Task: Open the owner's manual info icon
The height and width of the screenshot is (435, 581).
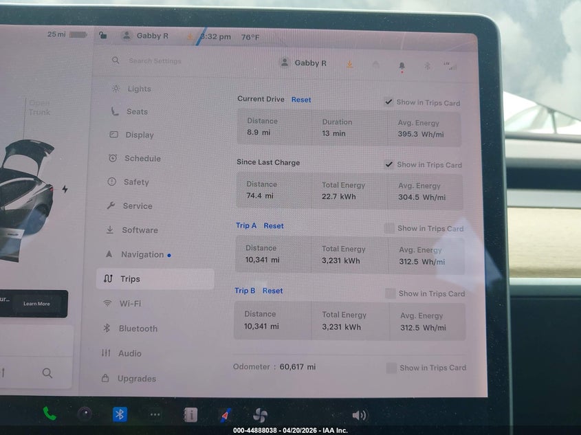Action: (190, 414)
